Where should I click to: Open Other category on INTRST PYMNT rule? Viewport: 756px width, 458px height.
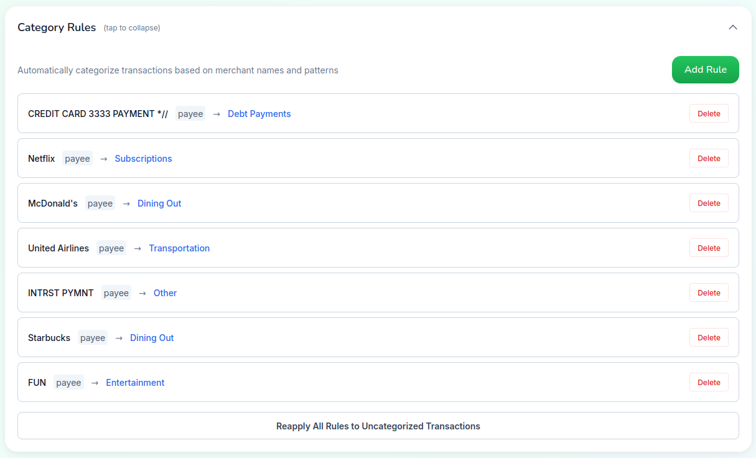[164, 292]
